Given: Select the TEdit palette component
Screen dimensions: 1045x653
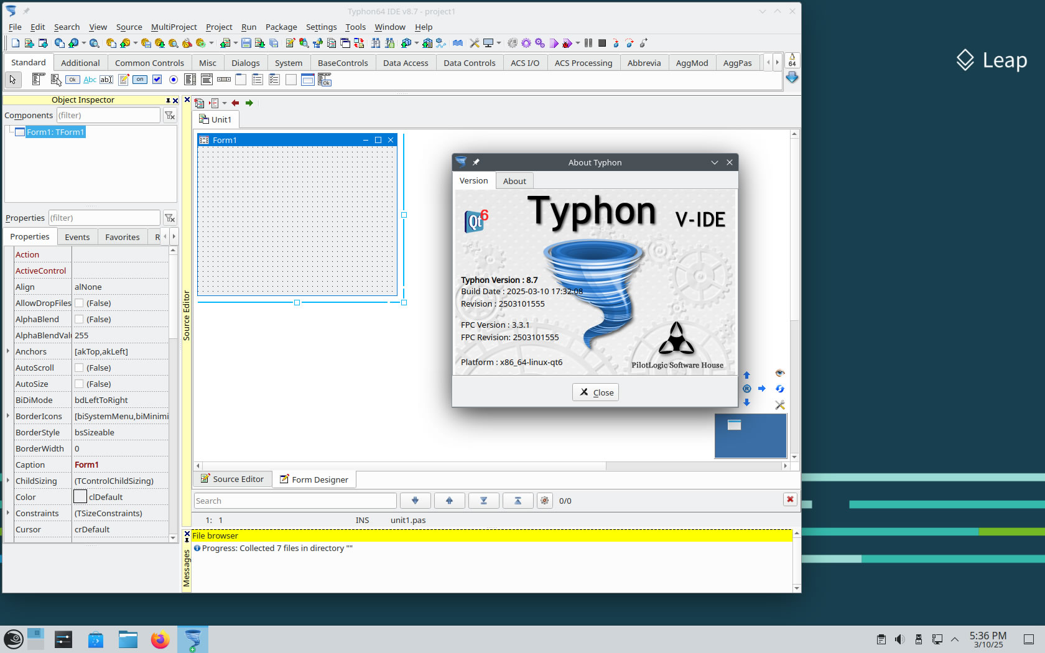Looking at the screenshot, I should 106,80.
